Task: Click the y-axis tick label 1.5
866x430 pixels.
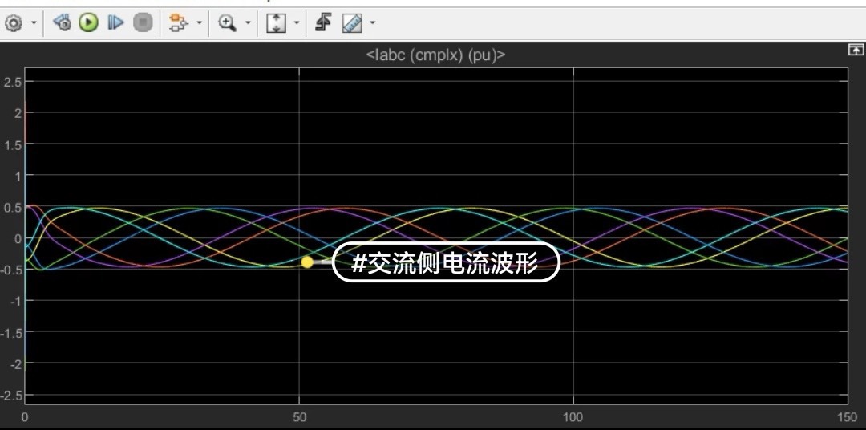Action: [12, 144]
